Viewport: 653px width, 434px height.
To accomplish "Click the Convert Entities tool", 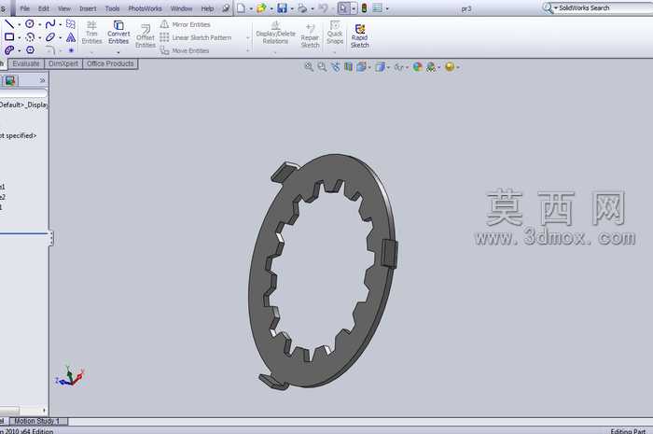I will [118, 32].
